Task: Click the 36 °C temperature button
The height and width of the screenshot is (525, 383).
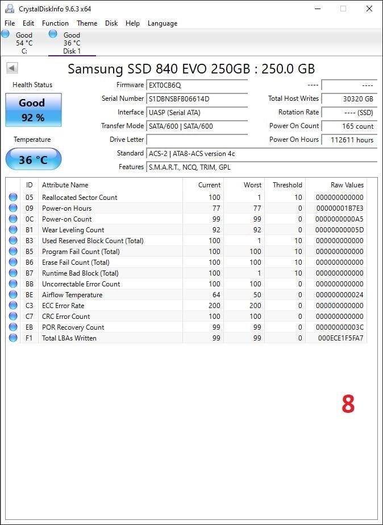Action: click(x=34, y=159)
